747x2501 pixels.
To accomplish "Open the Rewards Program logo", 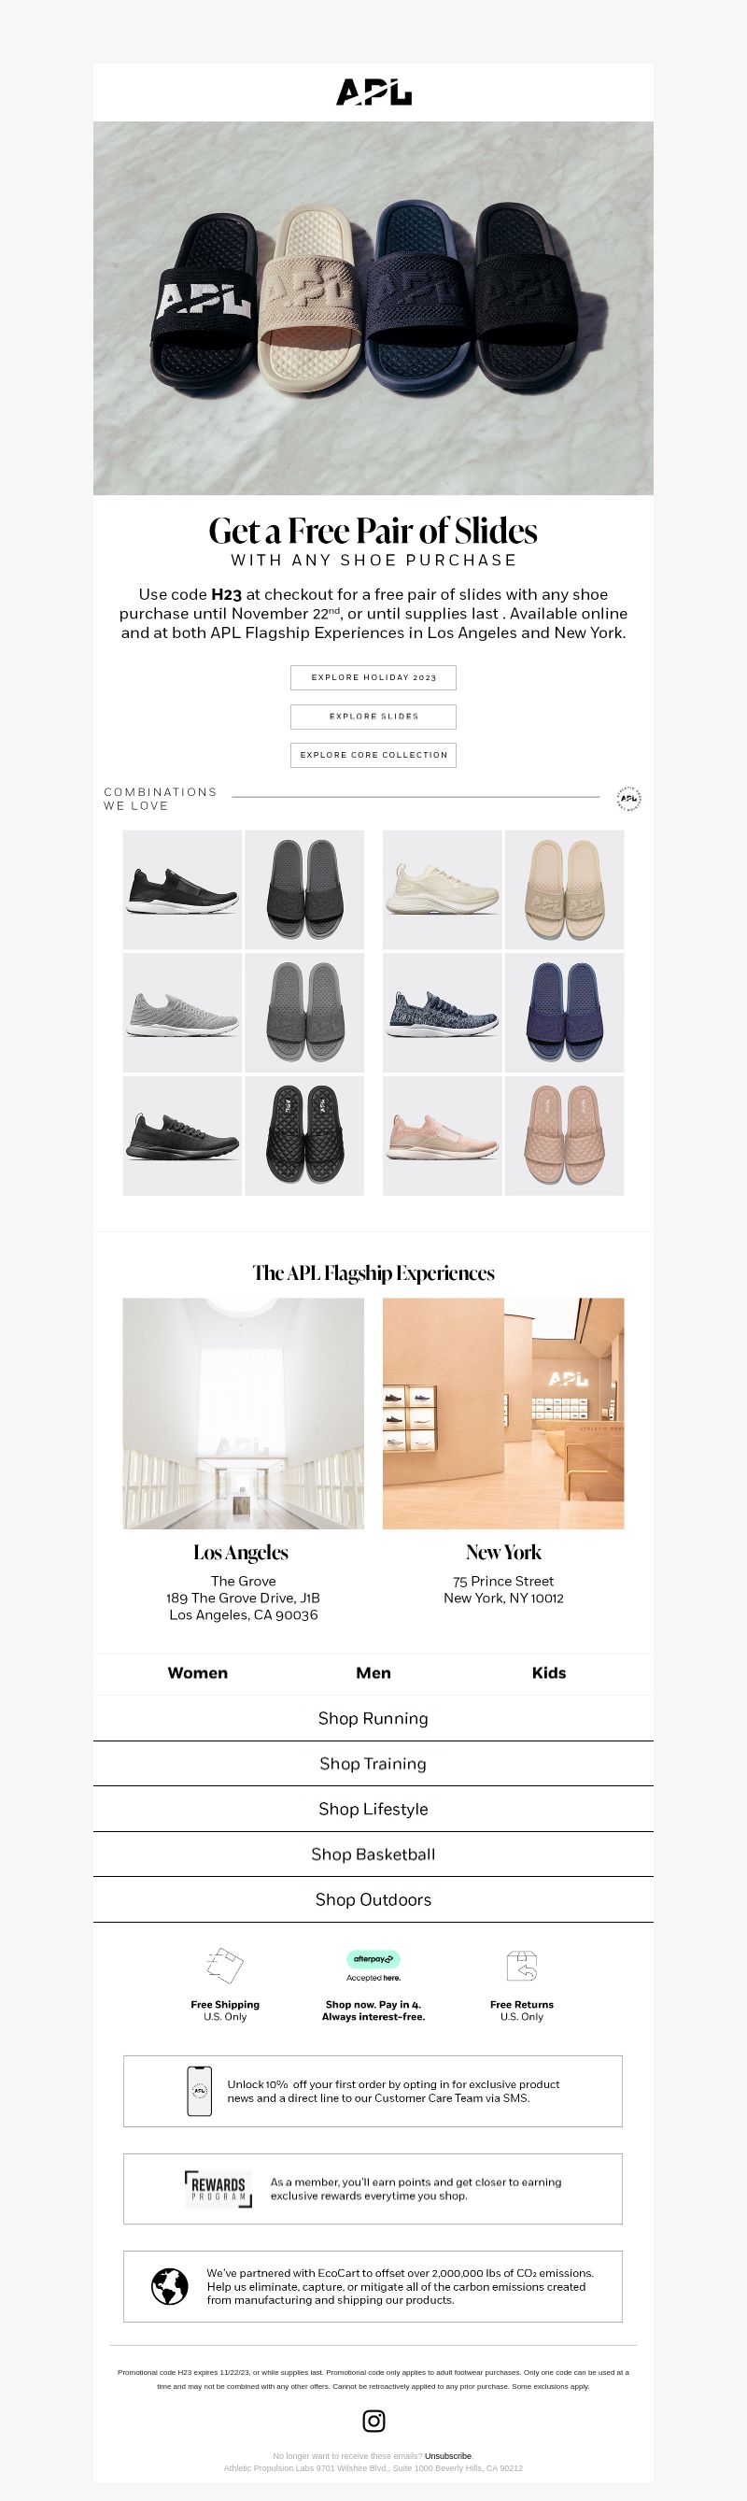I will (218, 2188).
